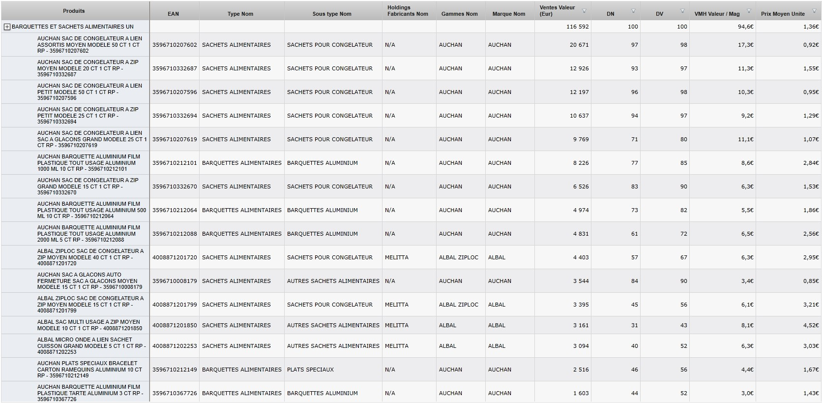The height and width of the screenshot is (403, 822).
Task: Select AUCHAN ZIP PETIT MODELE 25 CT product
Action: 88,116
